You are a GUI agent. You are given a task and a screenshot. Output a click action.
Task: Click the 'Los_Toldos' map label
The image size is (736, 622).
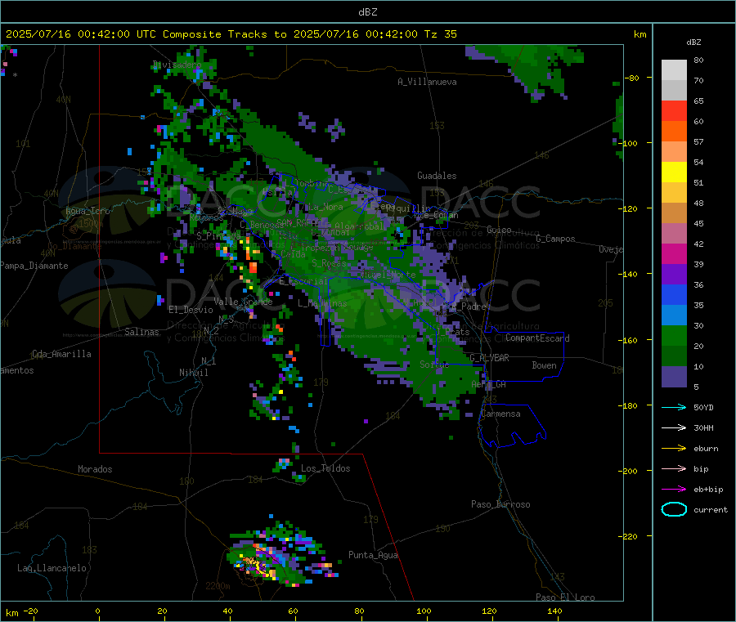325,468
